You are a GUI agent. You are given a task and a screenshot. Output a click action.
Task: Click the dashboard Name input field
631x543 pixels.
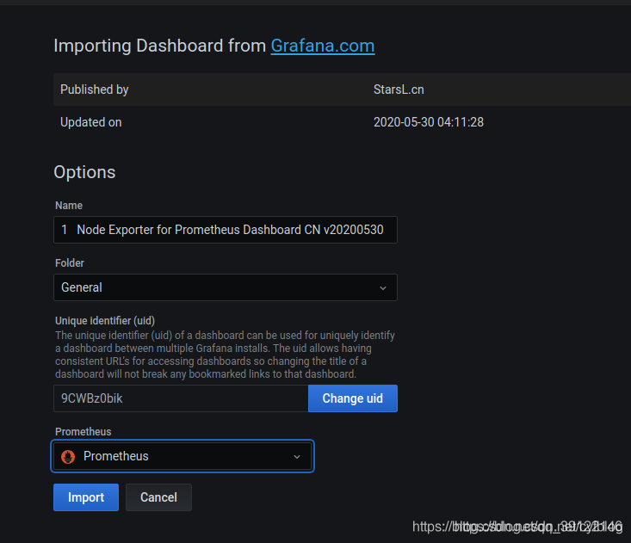225,230
